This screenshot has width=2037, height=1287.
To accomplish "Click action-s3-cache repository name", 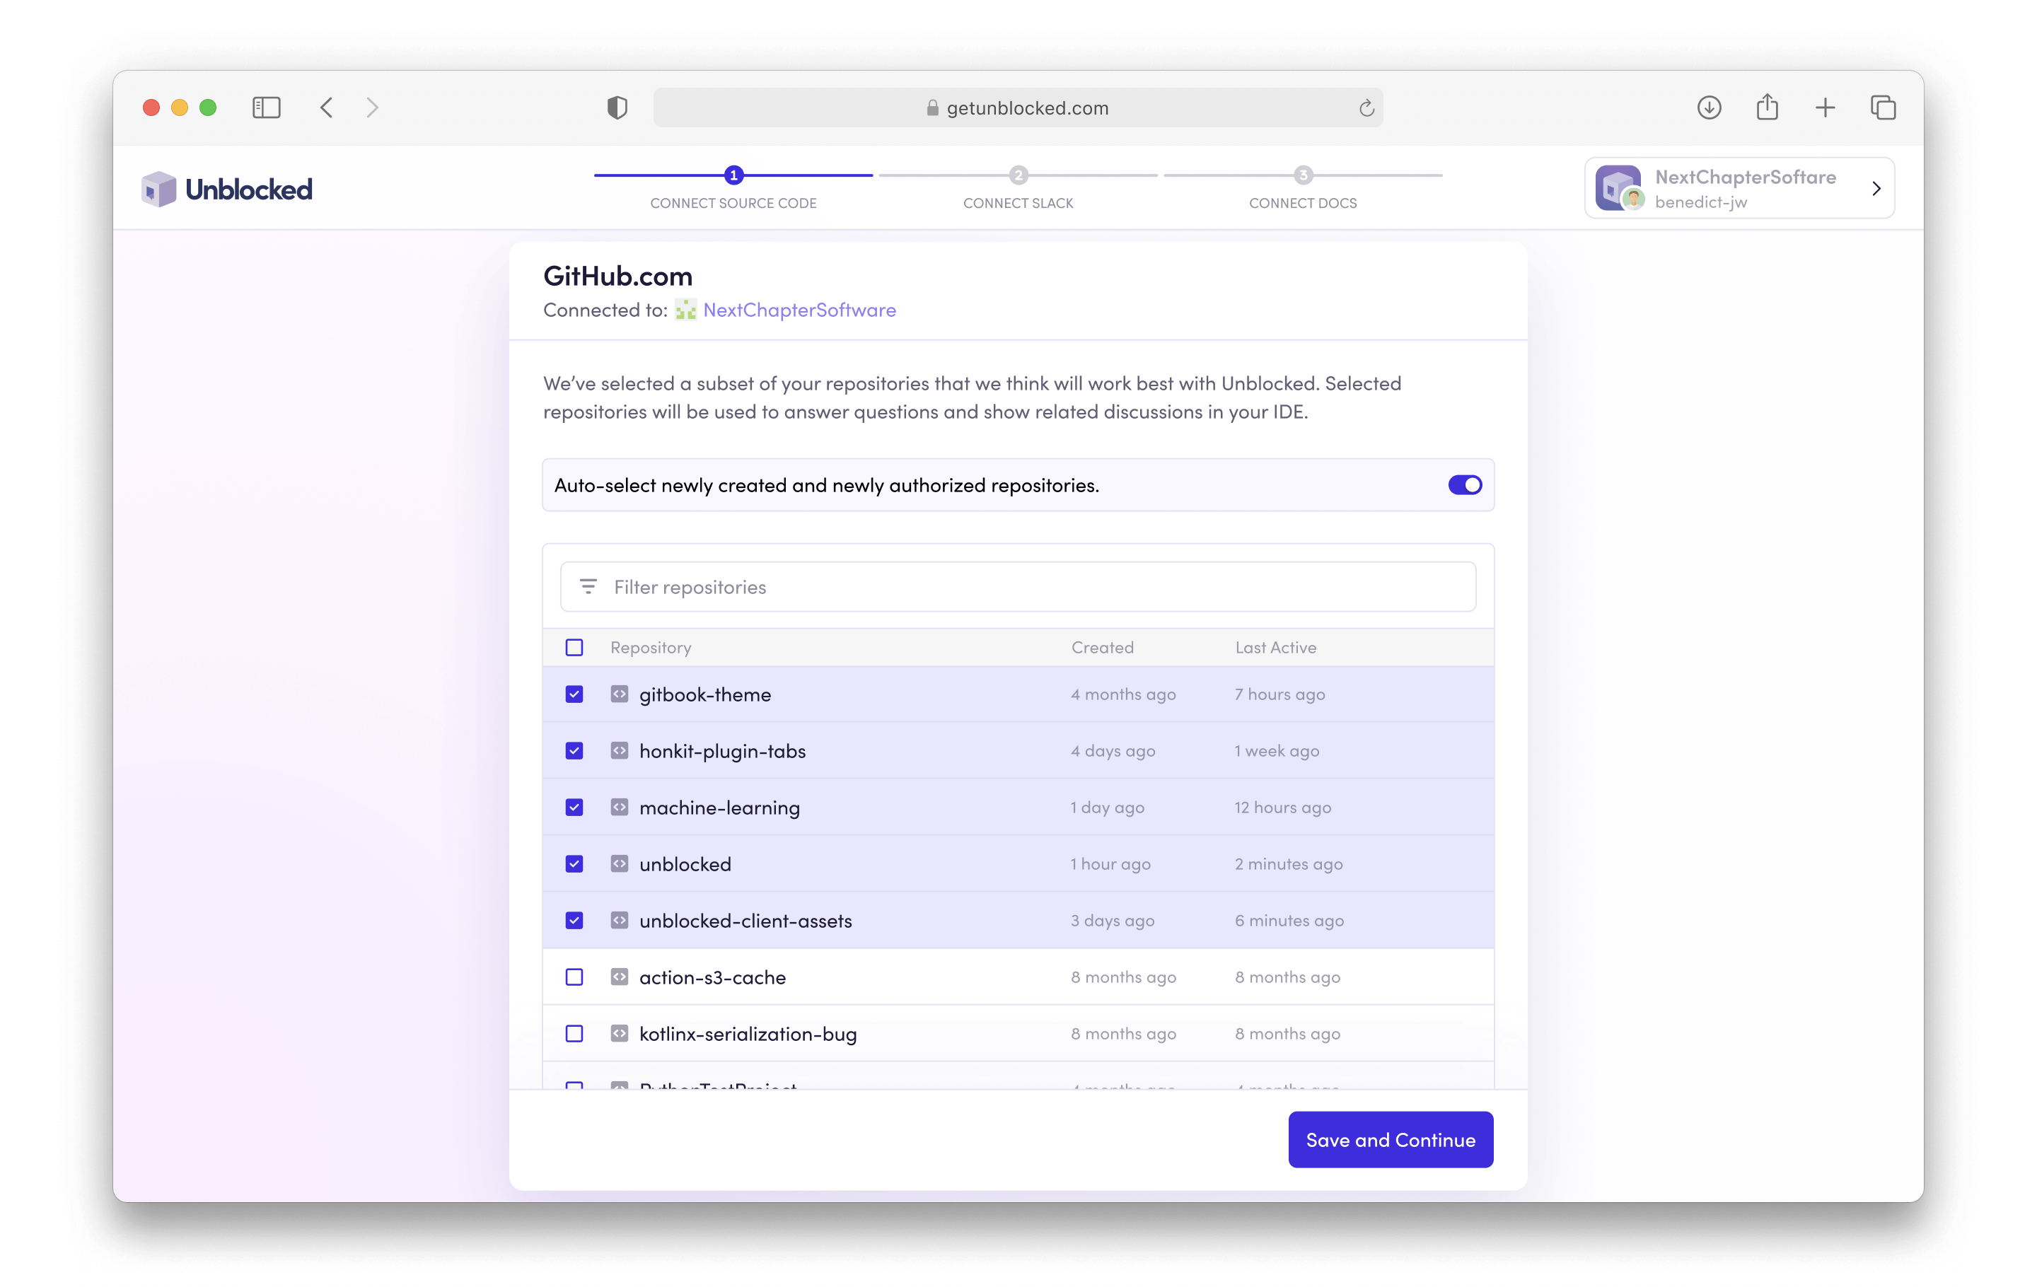I will pyautogui.click(x=712, y=977).
